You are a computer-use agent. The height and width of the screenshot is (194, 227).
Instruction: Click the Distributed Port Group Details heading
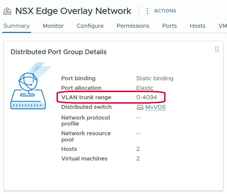click(x=58, y=52)
